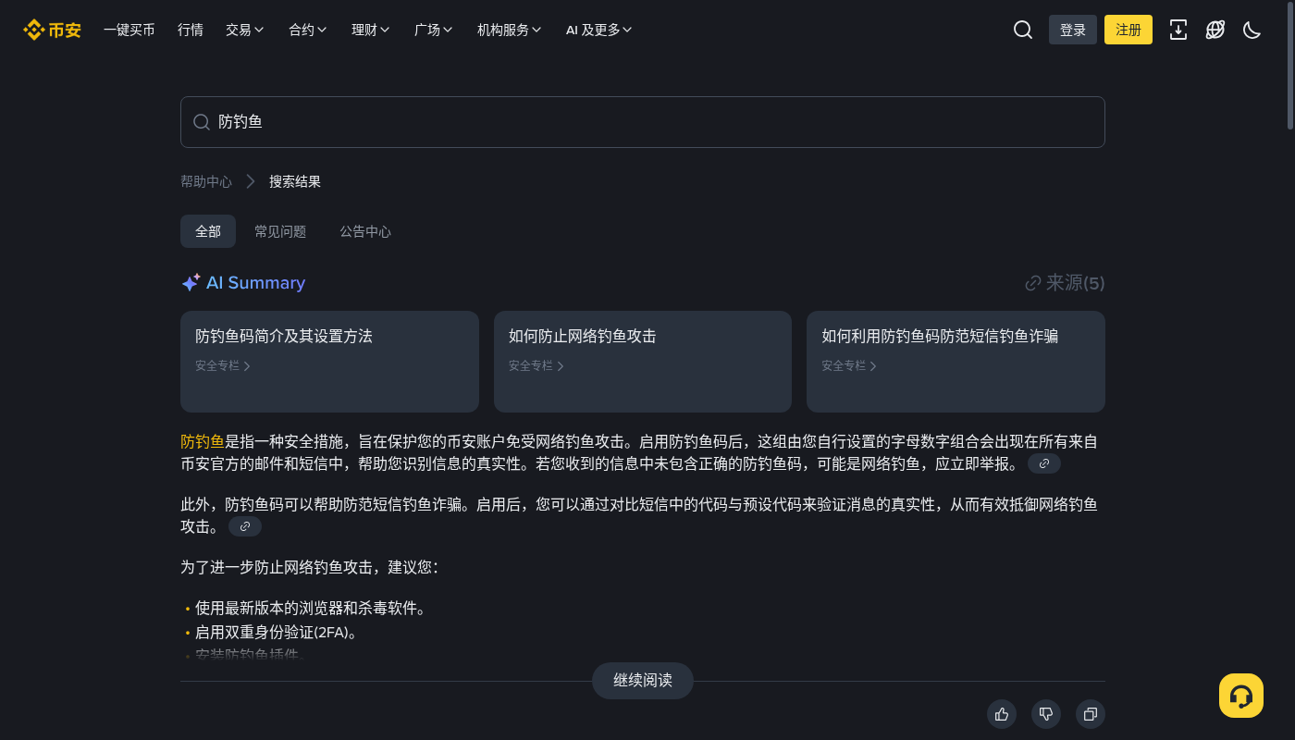Switch to the 公告中心 tab

click(x=365, y=231)
